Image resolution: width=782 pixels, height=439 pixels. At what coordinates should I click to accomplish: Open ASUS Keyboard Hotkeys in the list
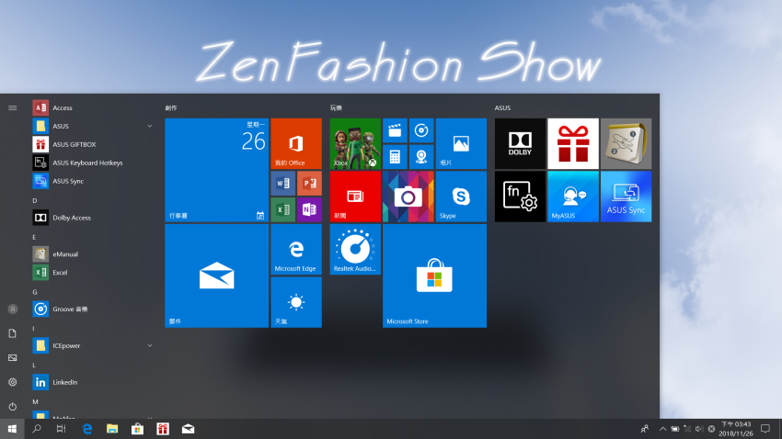pos(92,163)
